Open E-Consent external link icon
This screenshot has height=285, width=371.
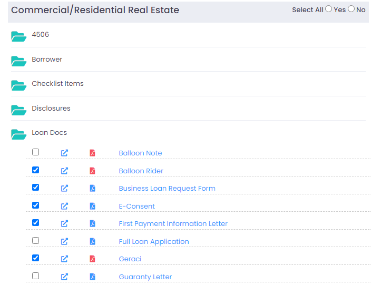64,206
